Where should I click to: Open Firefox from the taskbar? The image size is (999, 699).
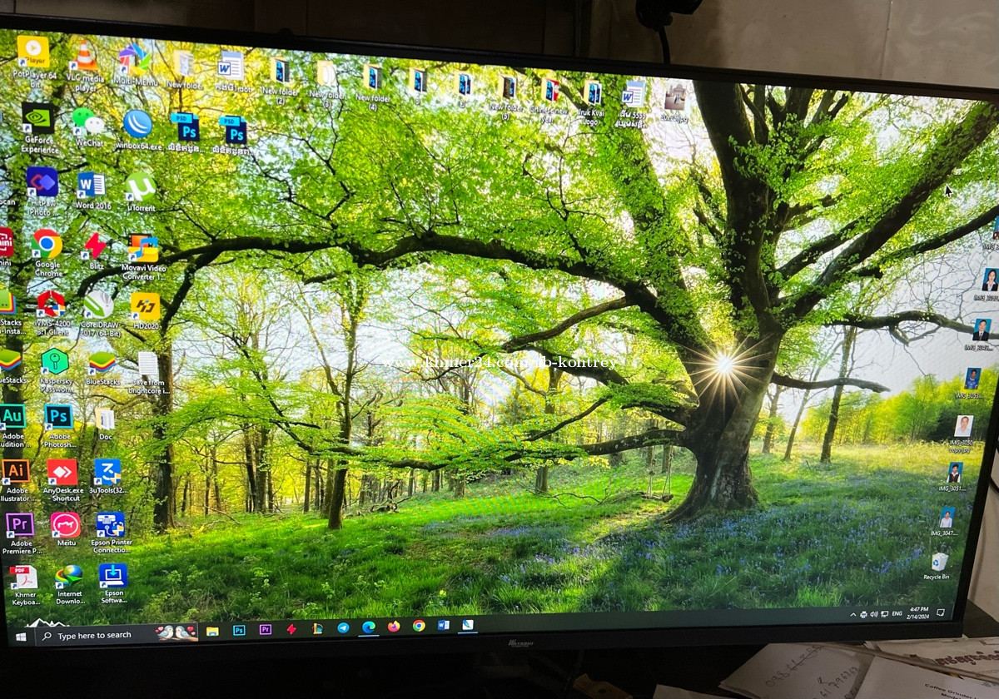pos(393,627)
